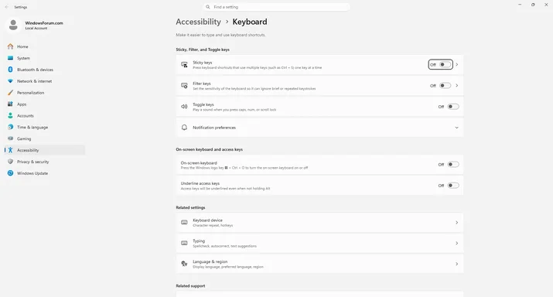This screenshot has width=553, height=297.
Task: Click the back arrow in title bar
Action: (7, 7)
